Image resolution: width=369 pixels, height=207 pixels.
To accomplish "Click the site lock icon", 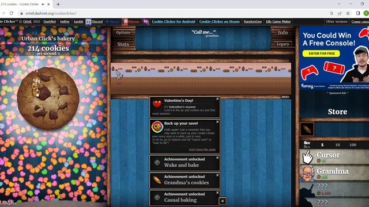I will pos(22,13).
